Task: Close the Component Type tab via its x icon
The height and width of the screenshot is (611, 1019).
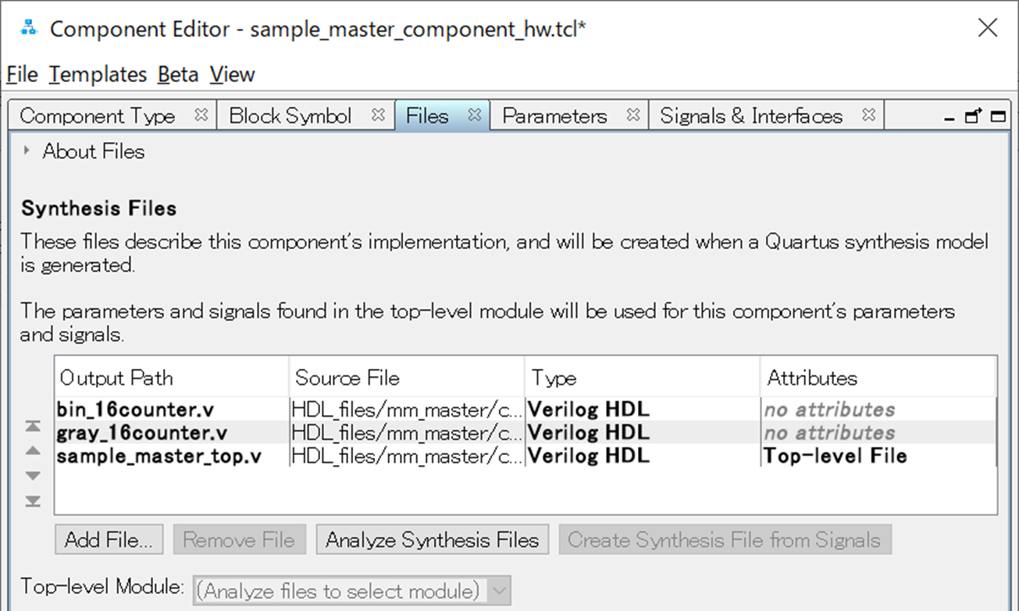Action: point(201,114)
